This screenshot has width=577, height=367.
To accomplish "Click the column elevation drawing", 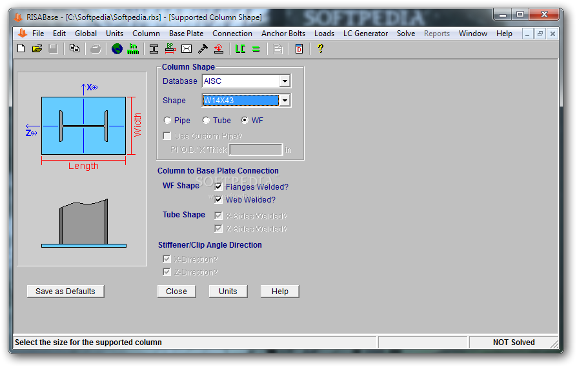I will pos(84,224).
